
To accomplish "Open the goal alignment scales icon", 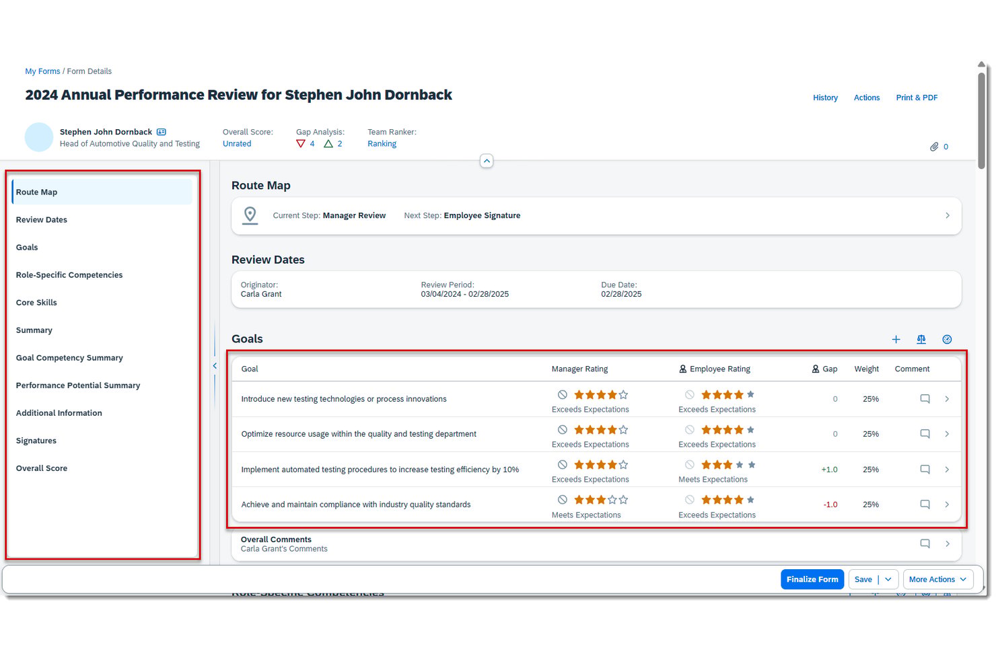I will (x=921, y=339).
